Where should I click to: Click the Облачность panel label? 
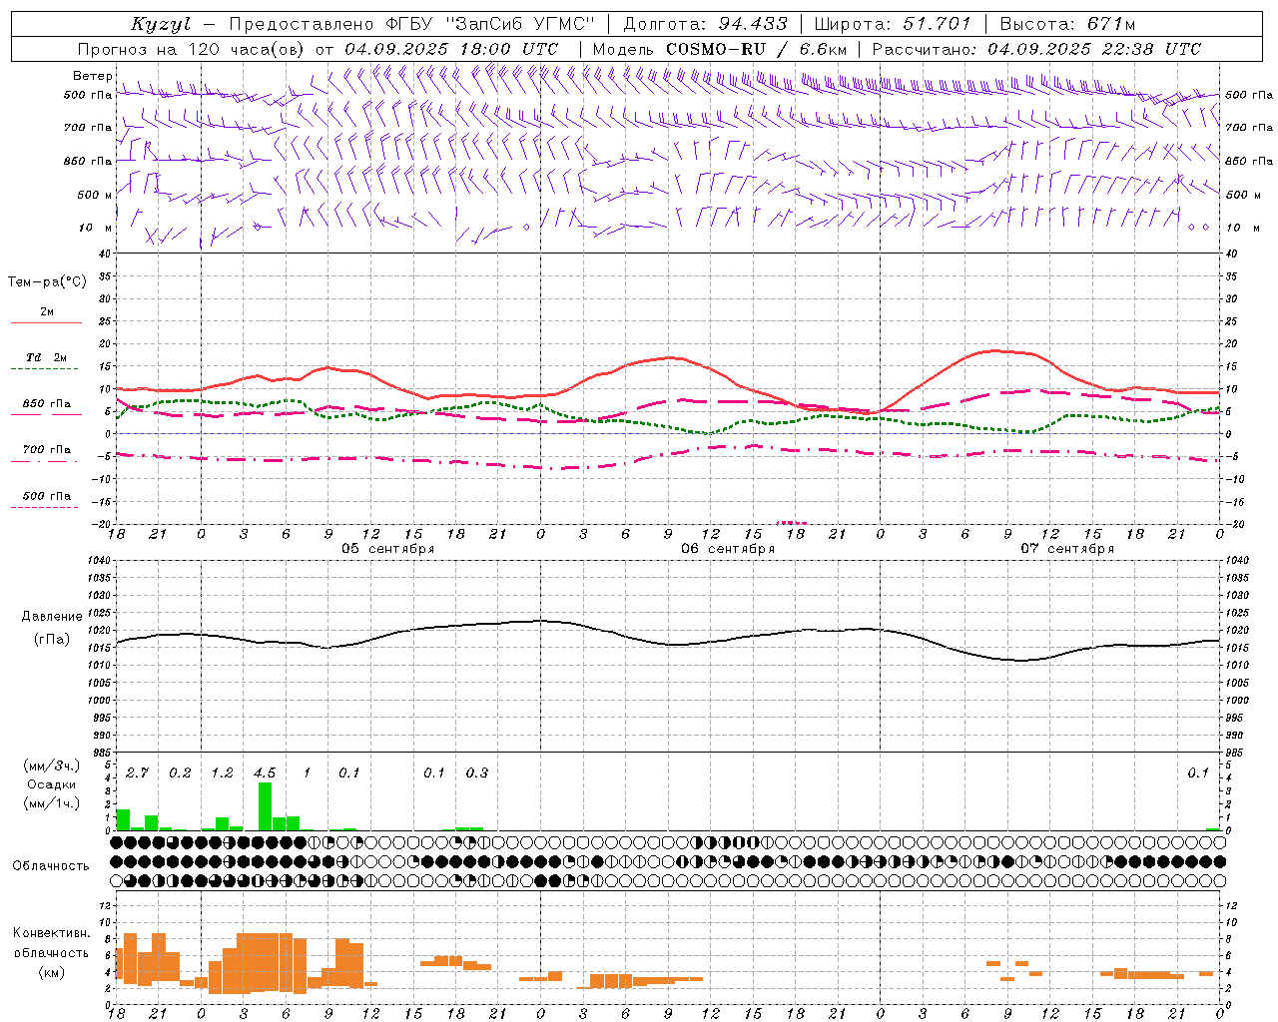coord(51,865)
